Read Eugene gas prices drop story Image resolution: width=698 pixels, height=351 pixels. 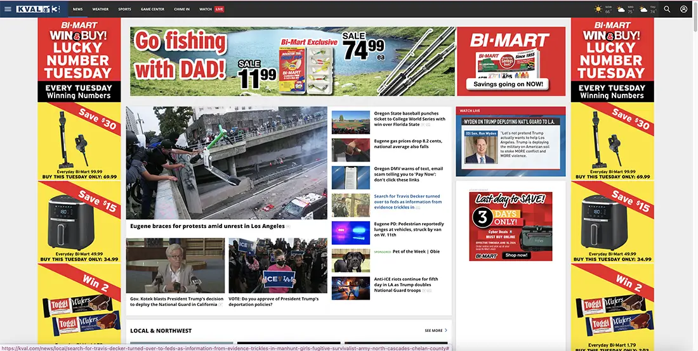408,144
